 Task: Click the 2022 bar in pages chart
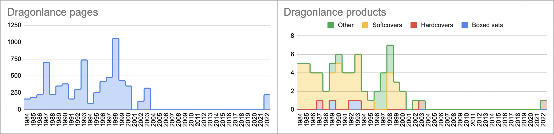[x=267, y=102]
